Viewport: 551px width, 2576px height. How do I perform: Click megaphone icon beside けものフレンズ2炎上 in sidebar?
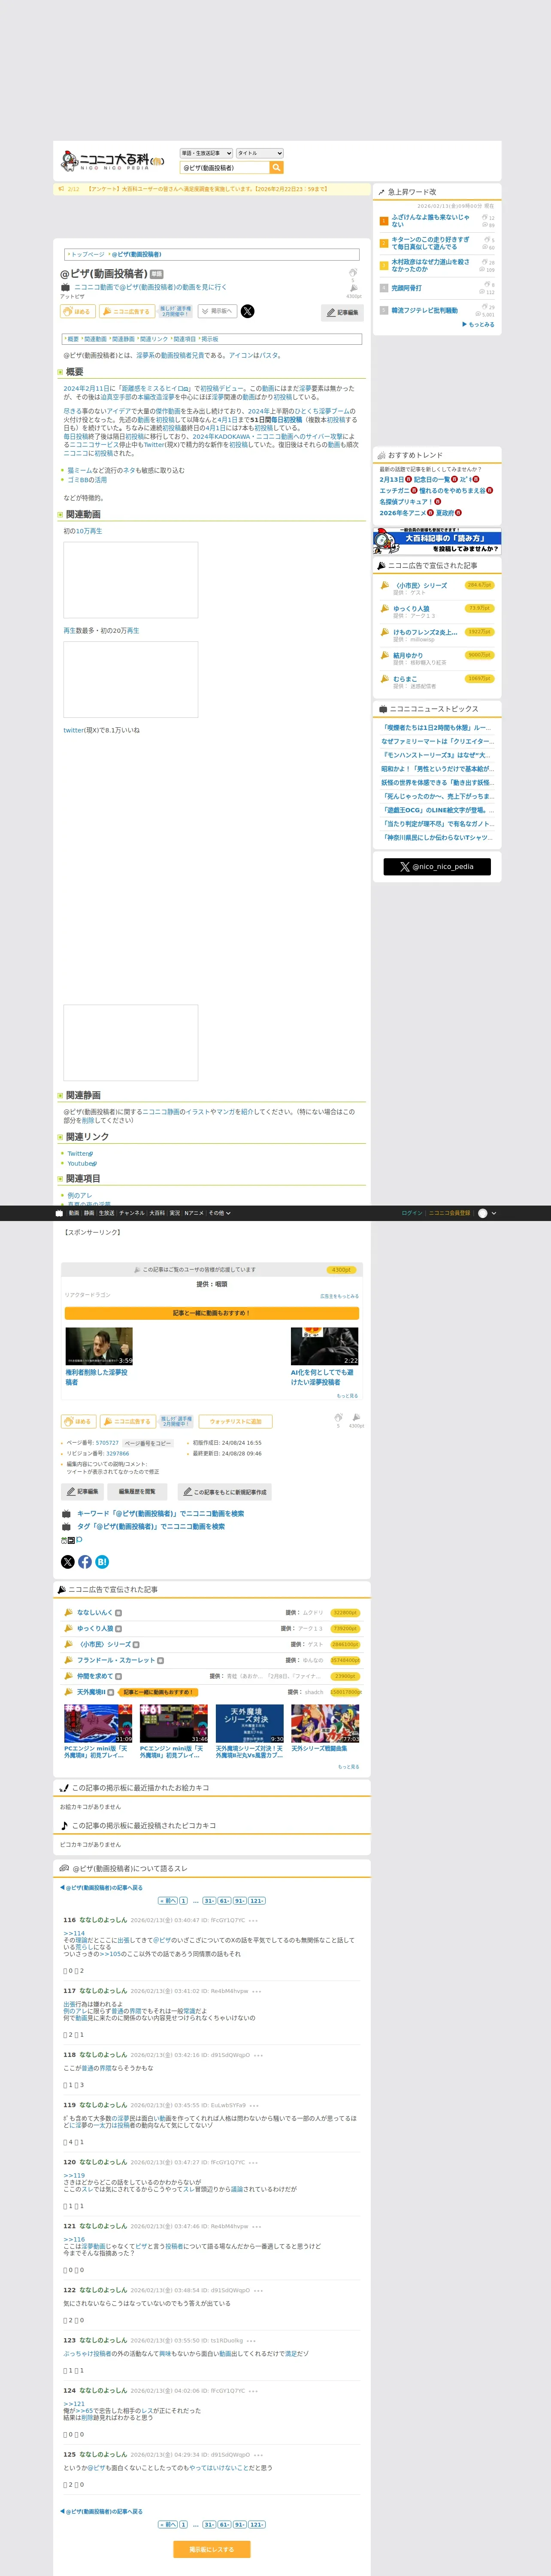[x=384, y=632]
